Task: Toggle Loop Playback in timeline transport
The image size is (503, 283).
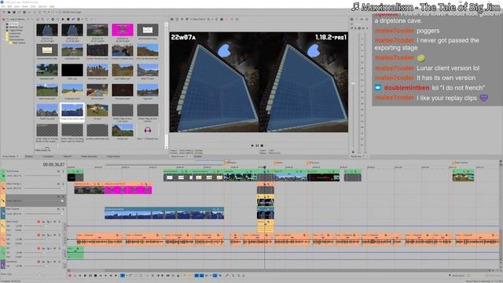Action: point(75,275)
